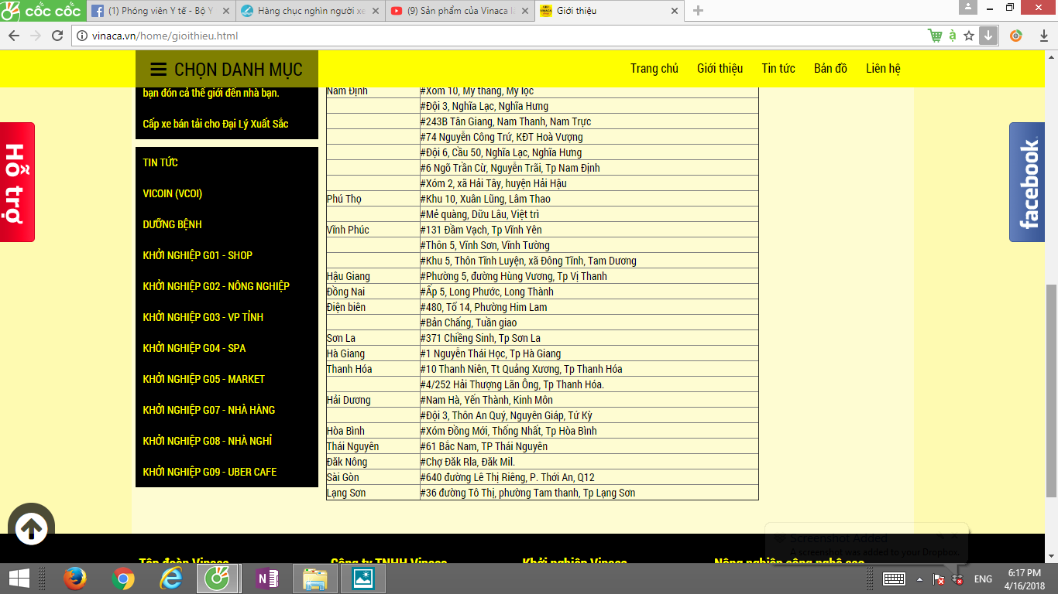Open the Windows Start button
The image size is (1058, 594).
[19, 579]
